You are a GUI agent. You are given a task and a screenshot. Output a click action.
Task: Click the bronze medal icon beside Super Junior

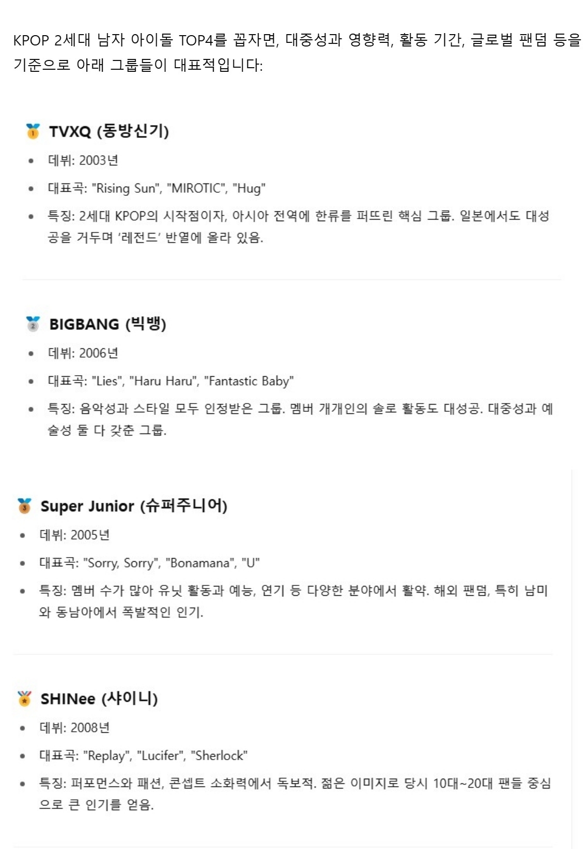(24, 506)
